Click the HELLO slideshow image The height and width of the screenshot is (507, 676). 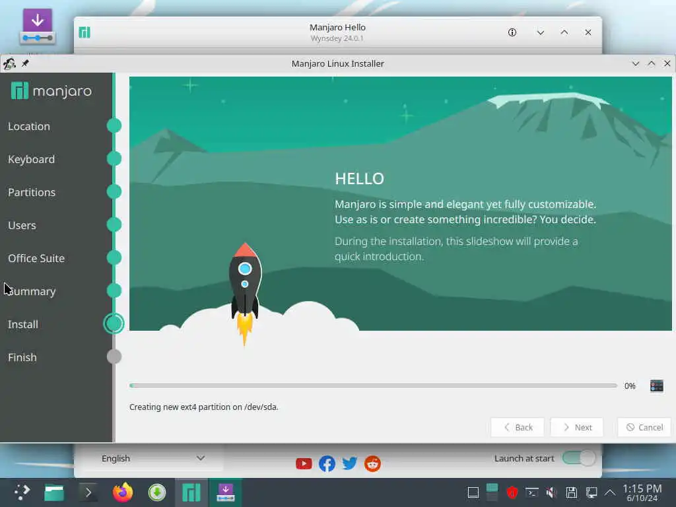click(x=401, y=203)
